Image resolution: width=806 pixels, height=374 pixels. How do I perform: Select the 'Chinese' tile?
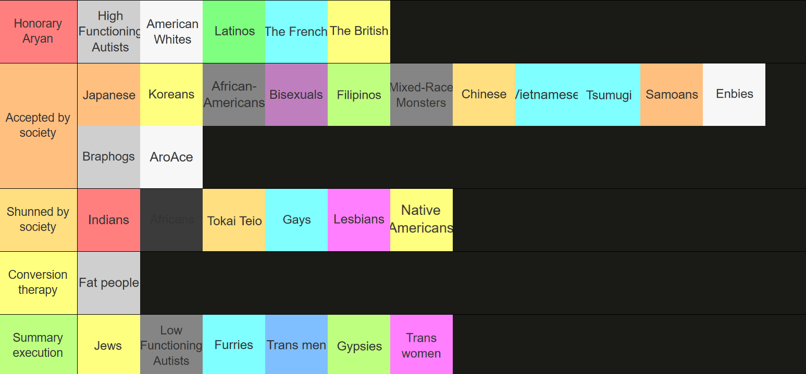click(x=484, y=95)
